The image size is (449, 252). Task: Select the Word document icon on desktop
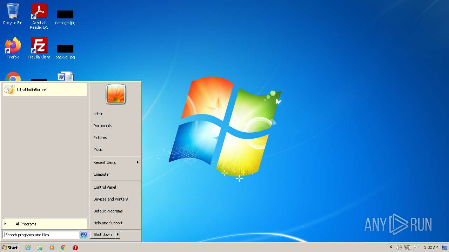coord(66,76)
